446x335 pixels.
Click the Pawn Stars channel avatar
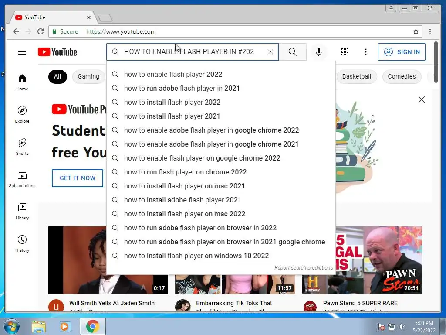(310, 307)
